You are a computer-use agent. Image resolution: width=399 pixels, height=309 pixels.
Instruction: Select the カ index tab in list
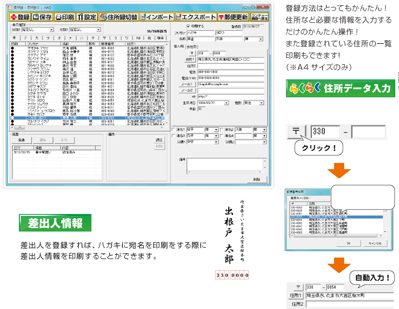coord(36,38)
